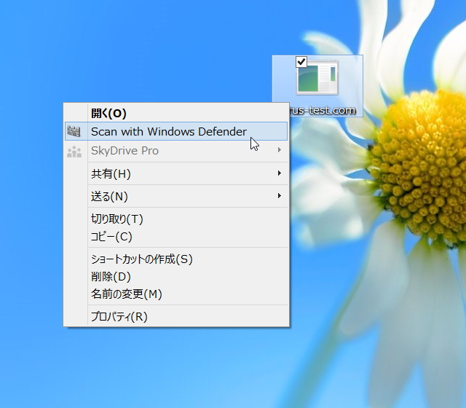Open the 共有(H) share submenu
This screenshot has height=408, width=466.
click(176, 173)
